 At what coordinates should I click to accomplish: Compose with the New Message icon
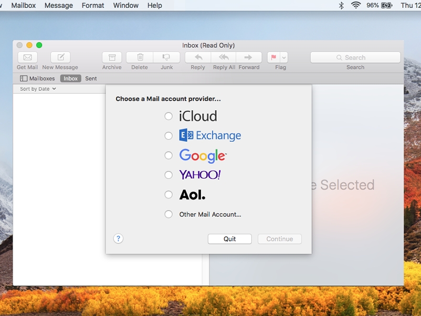[x=60, y=57]
